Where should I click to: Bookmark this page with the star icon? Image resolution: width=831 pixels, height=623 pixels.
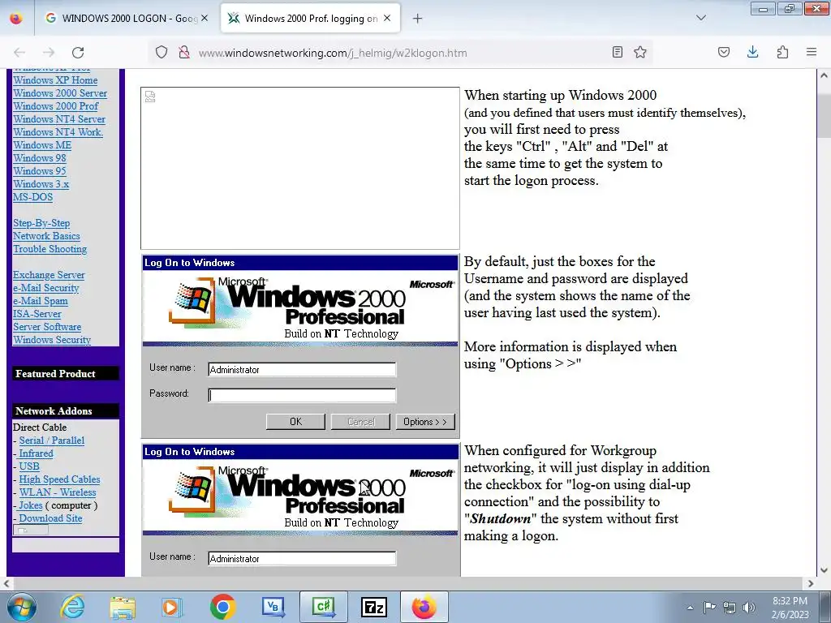pyautogui.click(x=640, y=52)
